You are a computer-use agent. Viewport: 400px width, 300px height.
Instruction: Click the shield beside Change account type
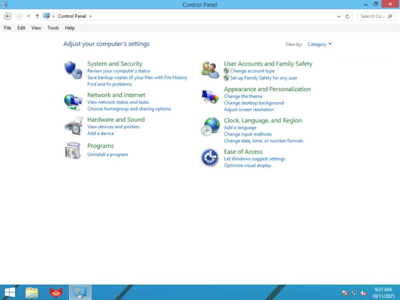226,71
